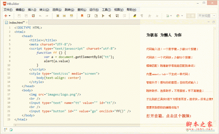The width and height of the screenshot is (219, 134).
Task: Open the 插入(I) menu
Action: (x=32, y=10)
